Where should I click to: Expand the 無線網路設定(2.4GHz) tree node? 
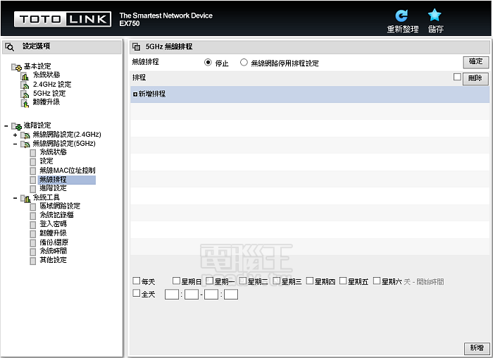point(15,135)
